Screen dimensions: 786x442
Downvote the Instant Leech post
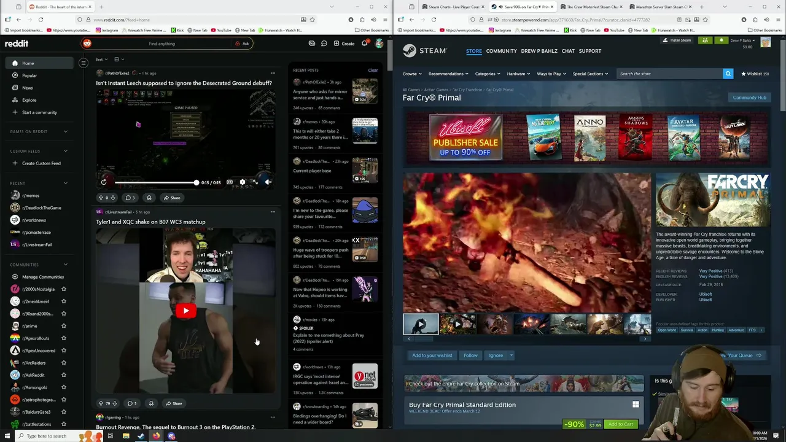tap(114, 198)
